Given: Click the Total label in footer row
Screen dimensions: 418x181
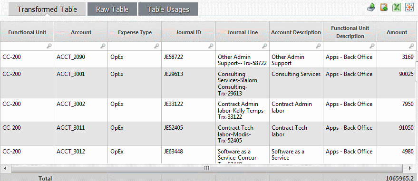Looking at the screenshot, I should tap(45, 178).
